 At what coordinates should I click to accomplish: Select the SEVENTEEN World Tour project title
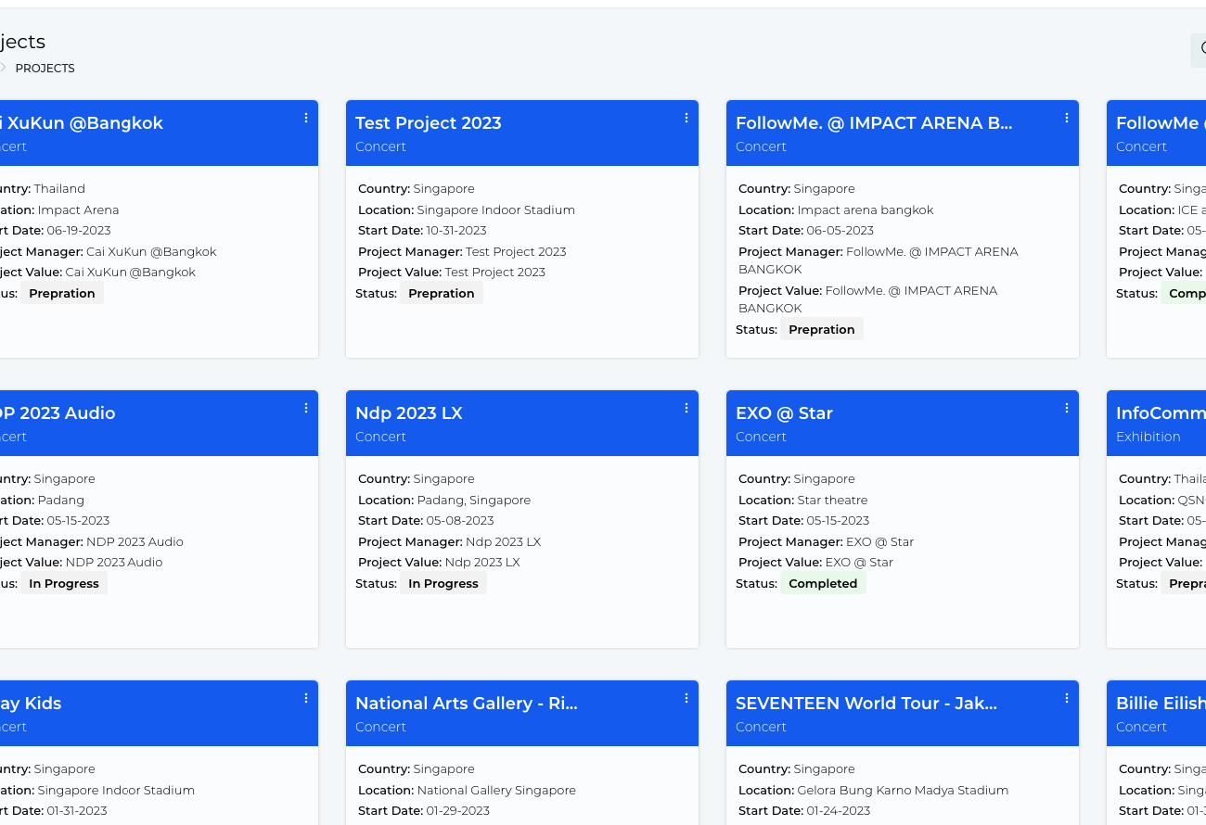click(x=866, y=704)
